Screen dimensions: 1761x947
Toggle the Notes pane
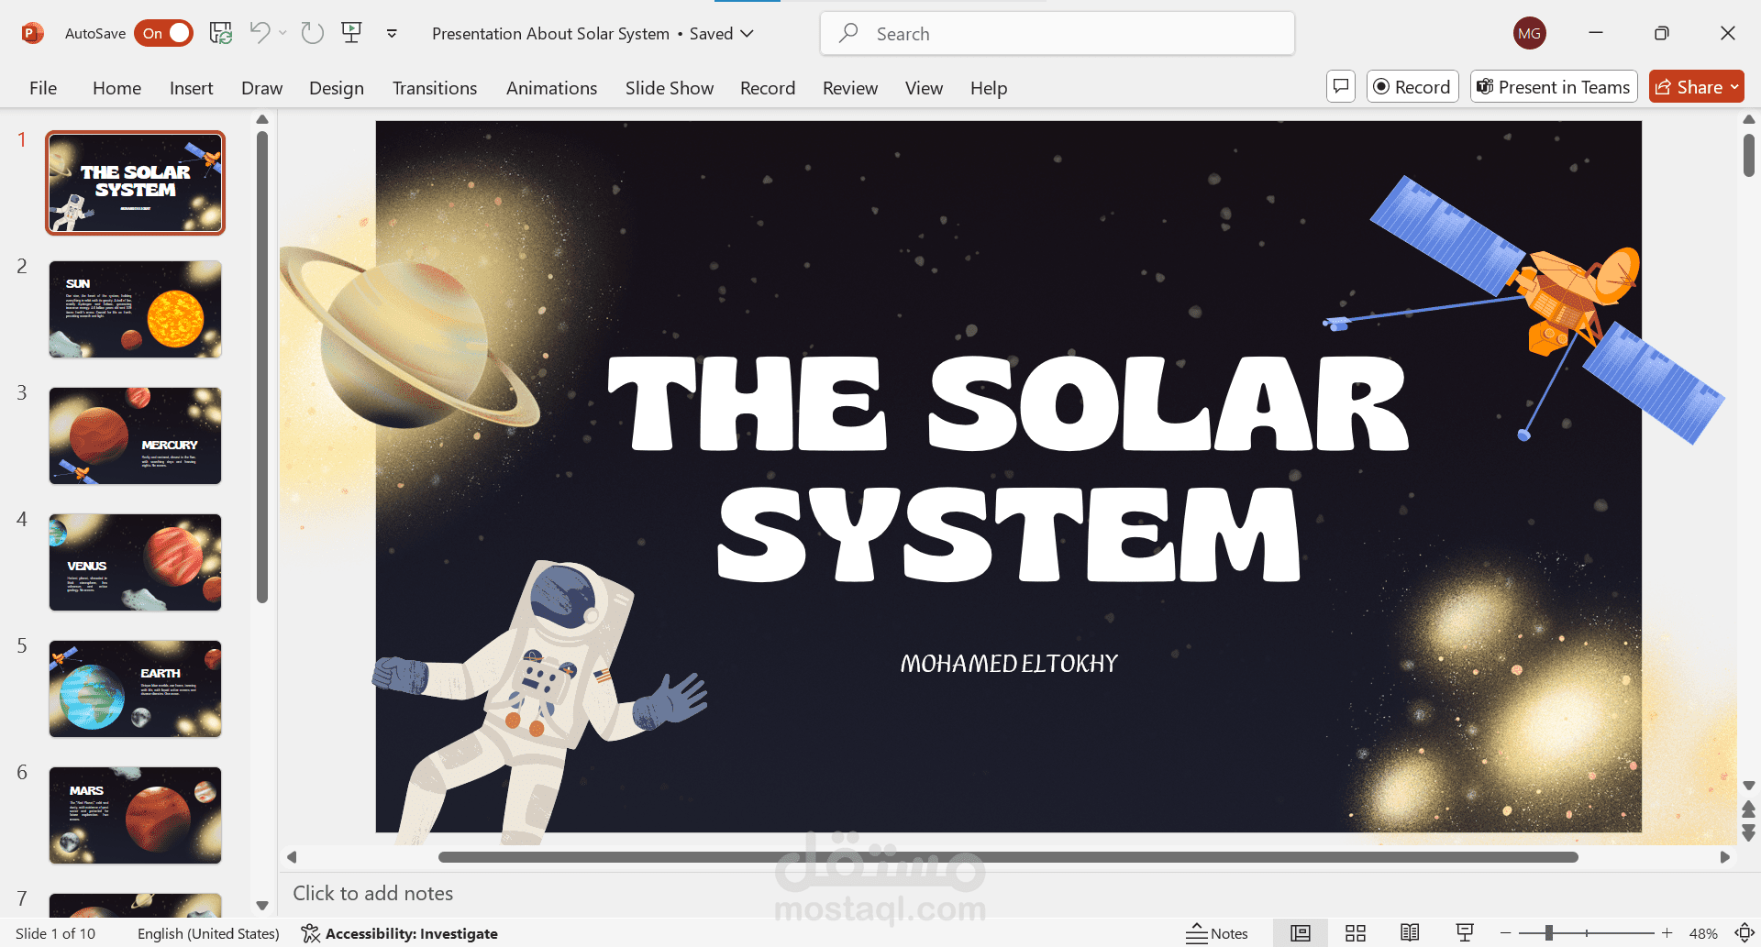pos(1217,932)
